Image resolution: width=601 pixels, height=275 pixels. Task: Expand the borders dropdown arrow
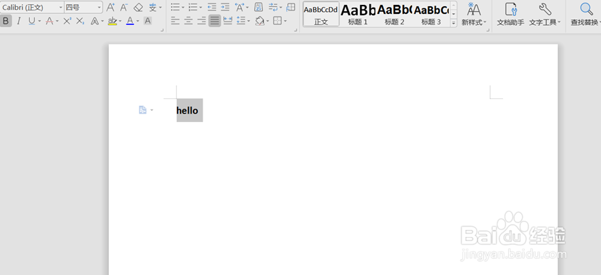285,21
